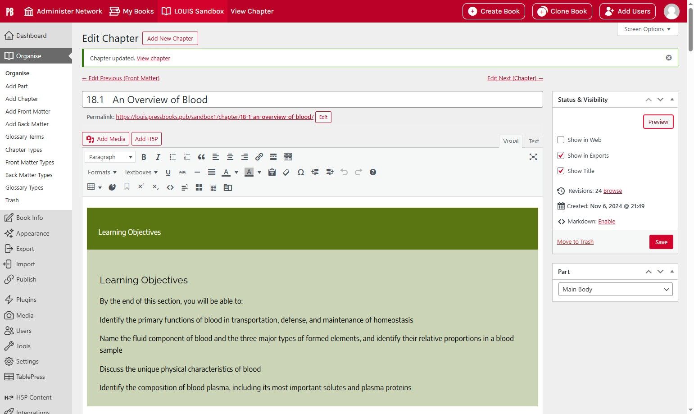Collapse the Part panel
694x414 pixels.
pyautogui.click(x=672, y=272)
